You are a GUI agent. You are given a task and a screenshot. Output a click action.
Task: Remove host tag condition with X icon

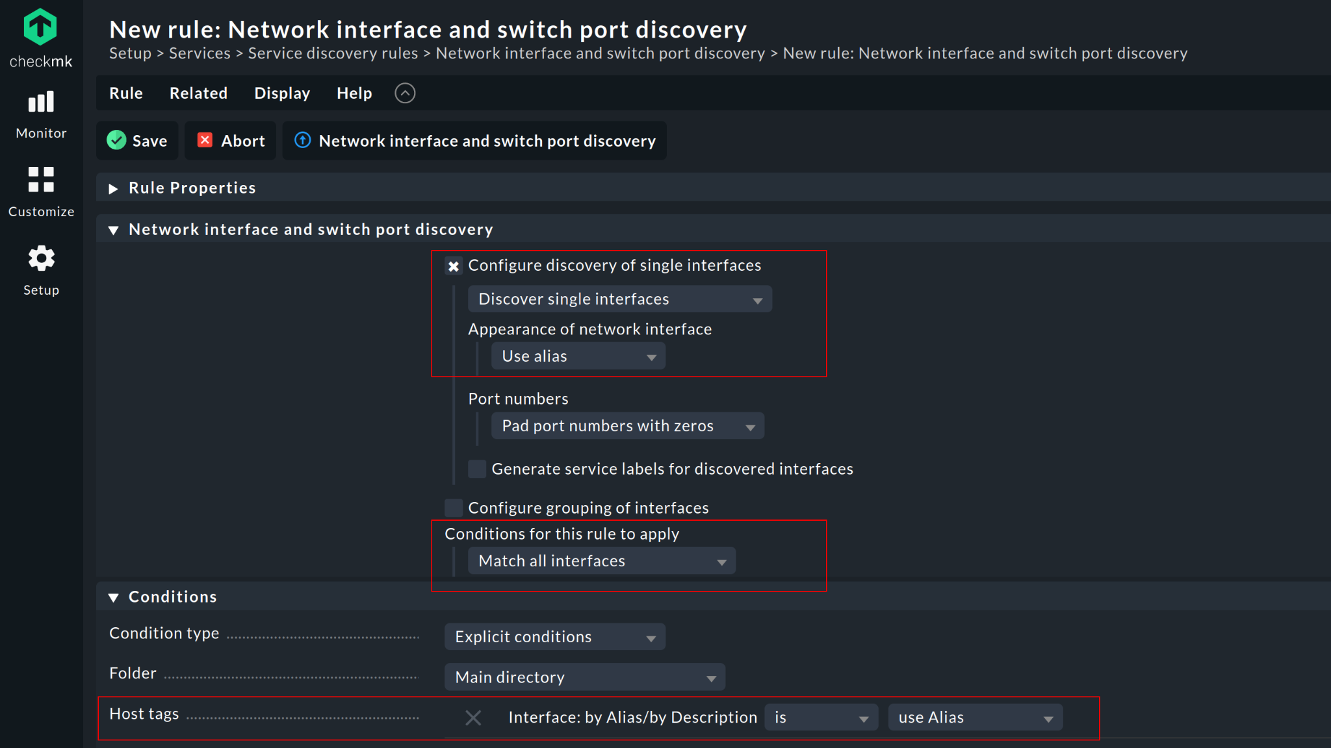[x=473, y=717]
